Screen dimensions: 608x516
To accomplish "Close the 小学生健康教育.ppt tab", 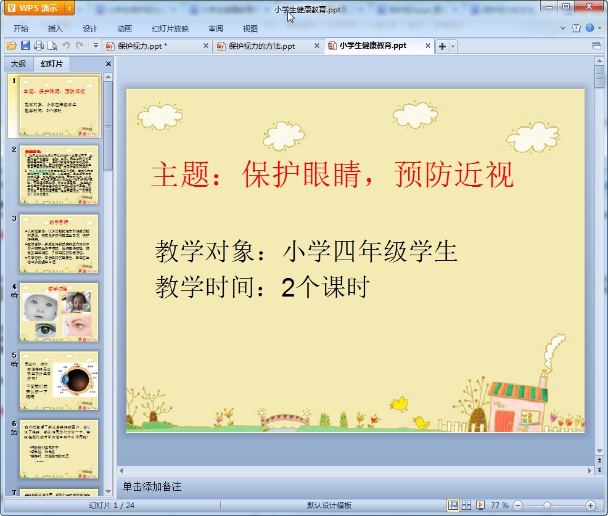I will point(428,46).
